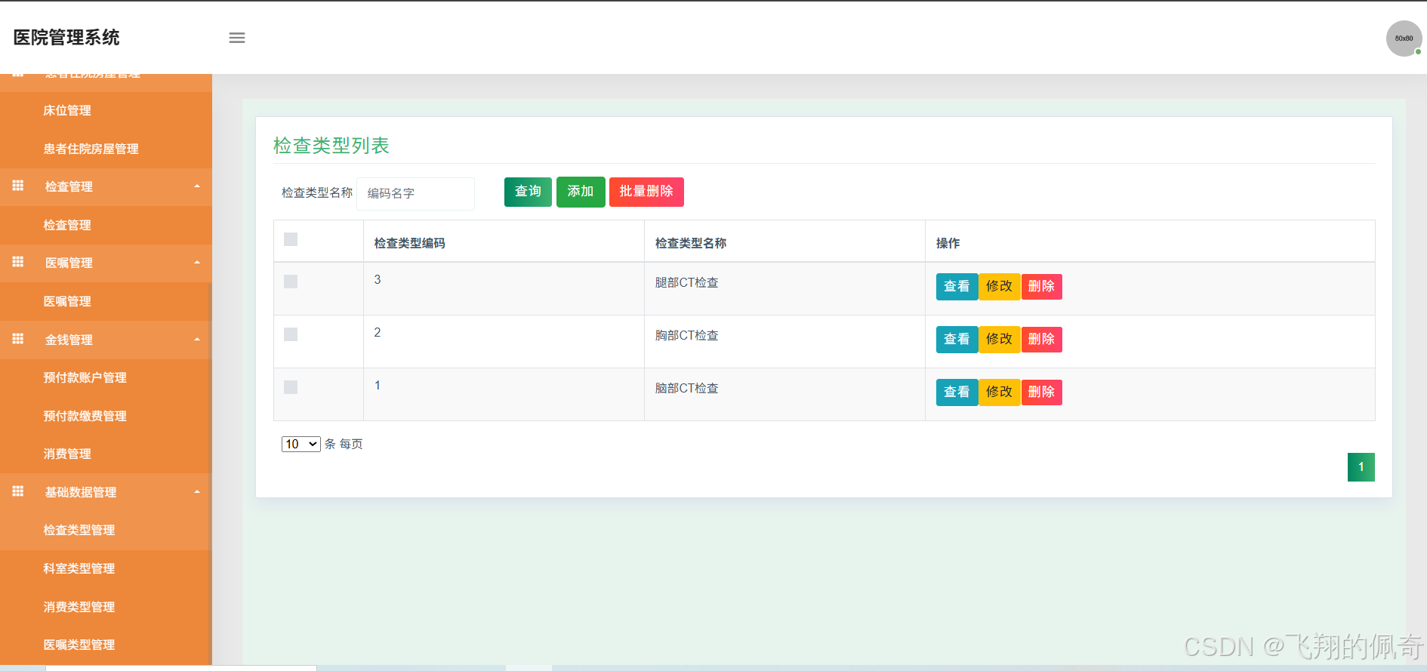Delete 胸部CT检查 with 删除 button
This screenshot has height=671, width=1427.
tap(1041, 340)
